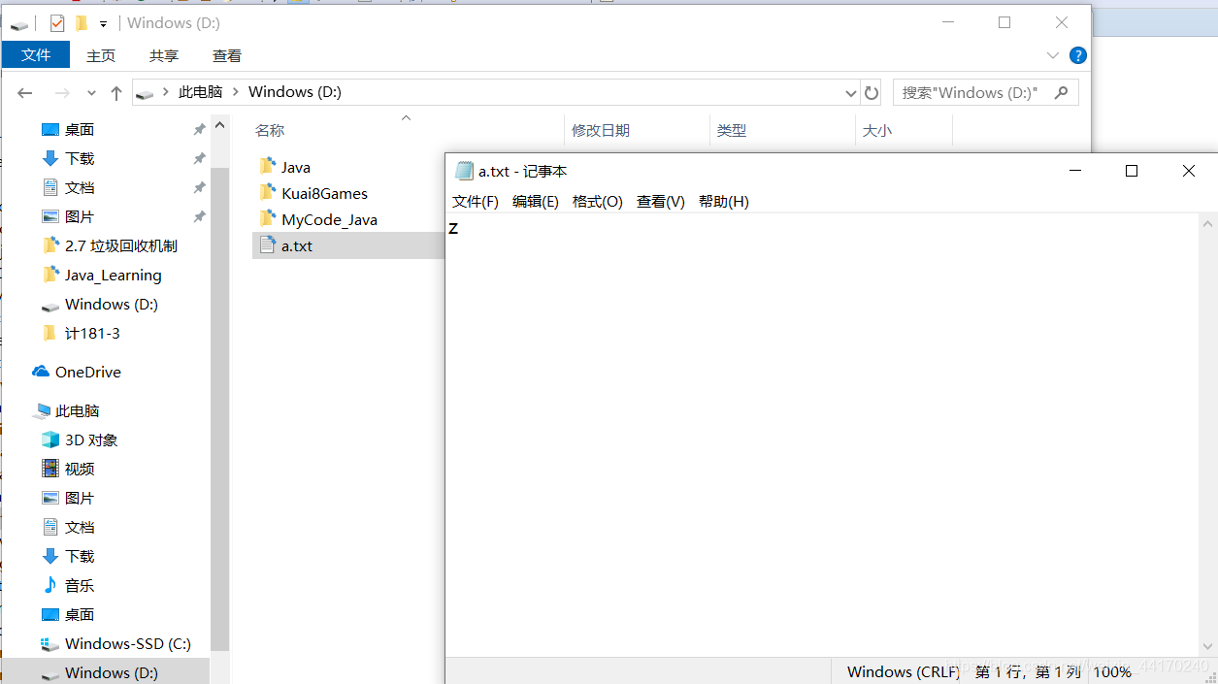Open Notepad 查看(V) menu
The height and width of the screenshot is (684, 1218).
661,202
